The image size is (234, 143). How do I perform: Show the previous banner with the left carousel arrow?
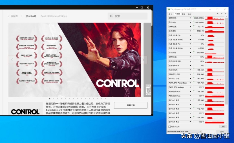(12, 60)
